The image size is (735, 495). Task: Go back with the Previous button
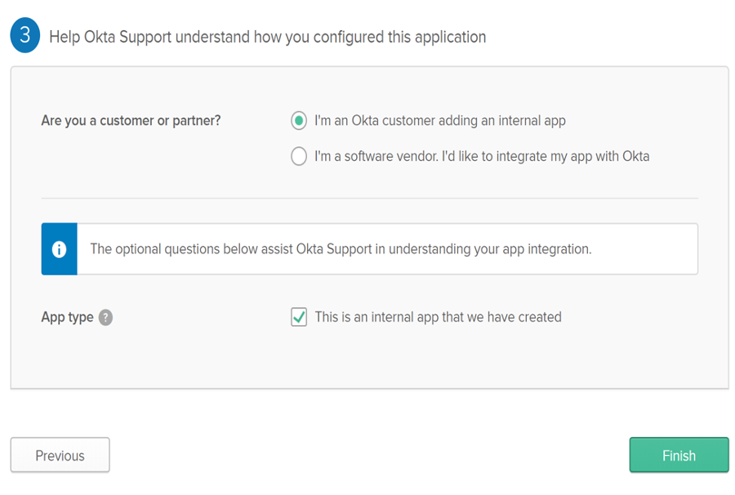[60, 455]
